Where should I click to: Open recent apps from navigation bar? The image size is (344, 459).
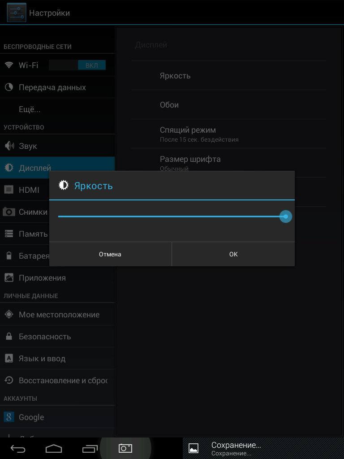tap(90, 448)
